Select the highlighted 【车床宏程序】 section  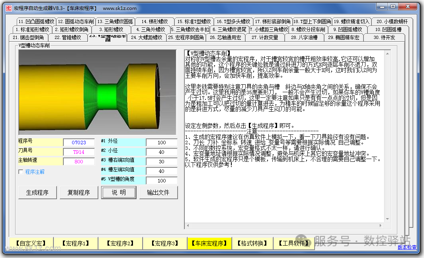(x=209, y=243)
